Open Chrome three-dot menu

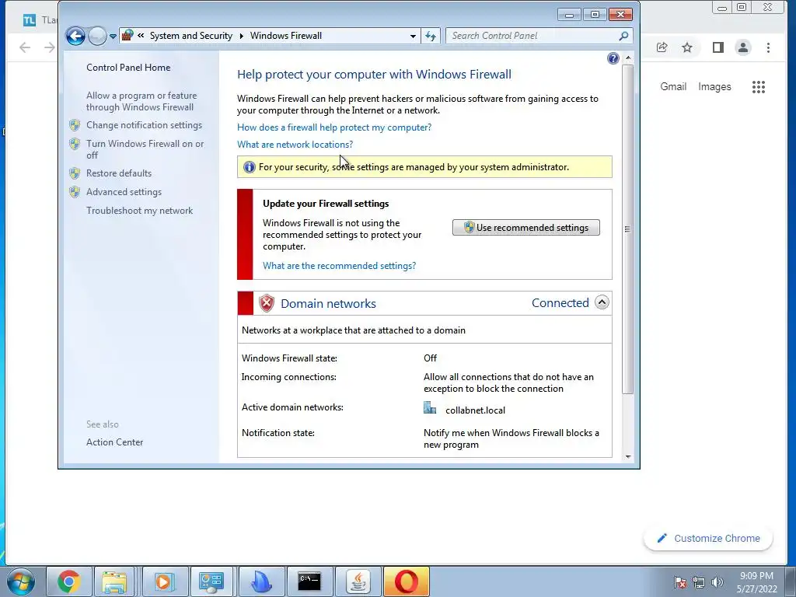(x=768, y=47)
